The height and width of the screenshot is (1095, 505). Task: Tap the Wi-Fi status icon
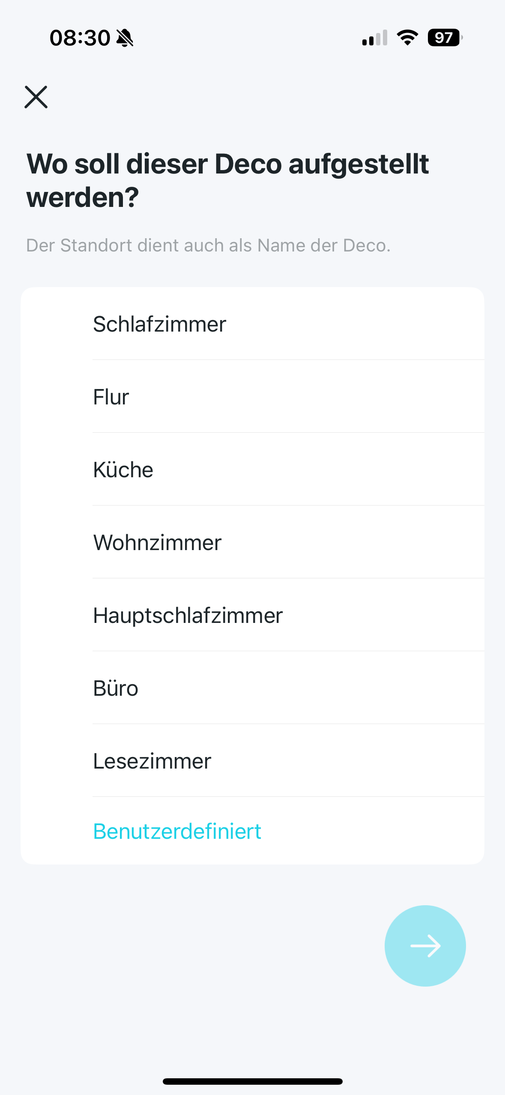click(407, 38)
